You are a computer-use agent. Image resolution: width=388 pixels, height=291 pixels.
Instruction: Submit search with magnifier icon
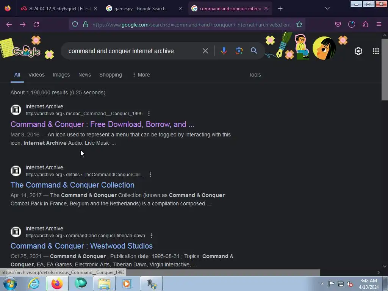coord(254,51)
